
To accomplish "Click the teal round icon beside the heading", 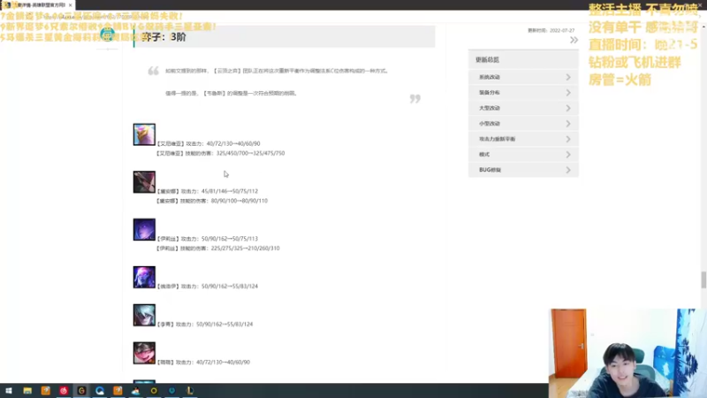I will tap(107, 34).
